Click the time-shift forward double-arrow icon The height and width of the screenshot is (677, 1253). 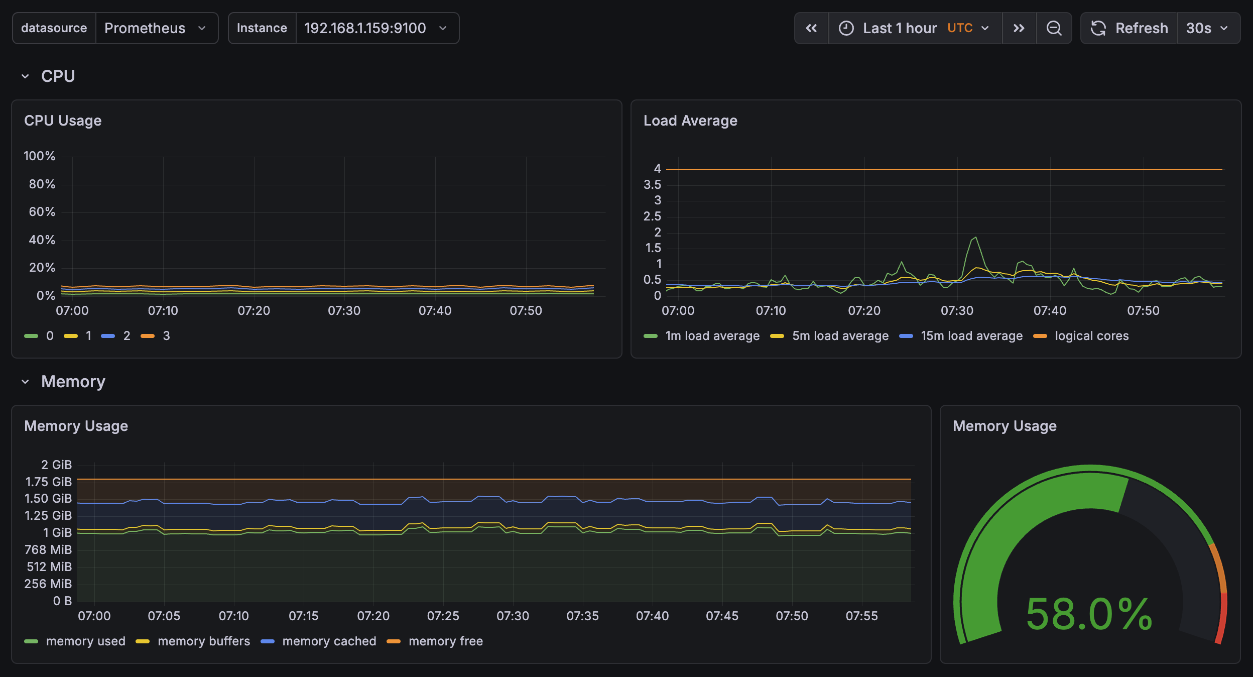click(x=1019, y=28)
